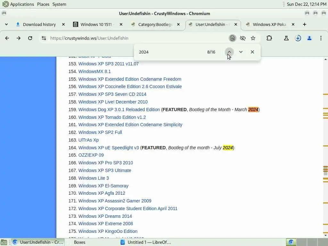
Task: Open Windows XP Live! December 2010 link
Action: [113, 102]
